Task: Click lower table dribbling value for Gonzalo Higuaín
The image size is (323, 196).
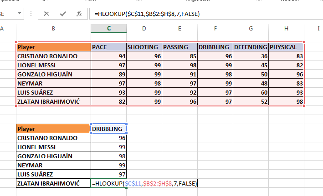Action: tap(108, 156)
